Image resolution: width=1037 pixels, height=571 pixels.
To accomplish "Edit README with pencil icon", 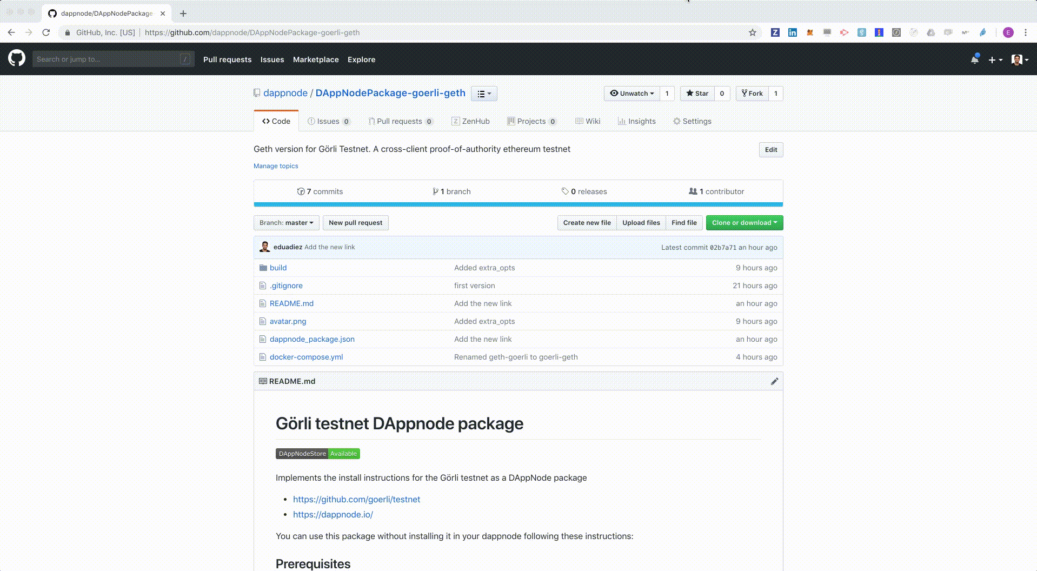I will coord(774,381).
